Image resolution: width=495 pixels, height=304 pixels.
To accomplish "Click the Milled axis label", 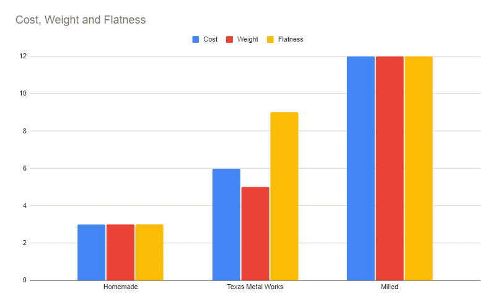I will click(x=390, y=288).
